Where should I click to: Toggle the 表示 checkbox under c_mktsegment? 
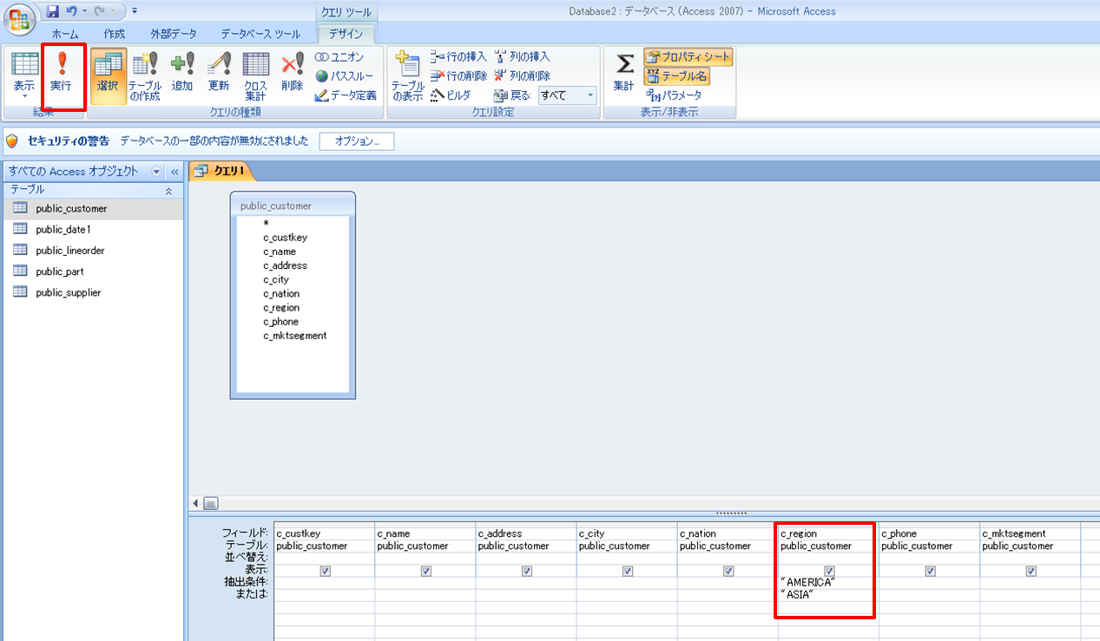click(1031, 572)
